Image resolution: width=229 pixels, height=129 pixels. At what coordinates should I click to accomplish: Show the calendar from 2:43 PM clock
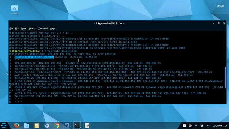pyautogui.click(x=217, y=126)
